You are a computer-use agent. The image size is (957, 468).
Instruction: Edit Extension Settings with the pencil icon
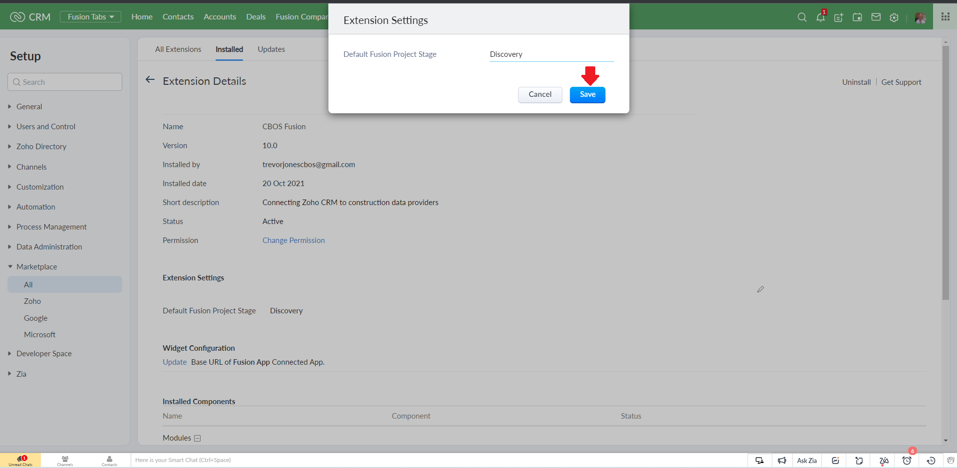(x=760, y=289)
